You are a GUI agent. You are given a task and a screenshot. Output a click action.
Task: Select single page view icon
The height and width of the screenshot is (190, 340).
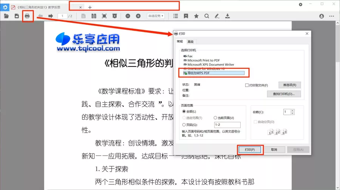click(x=83, y=16)
